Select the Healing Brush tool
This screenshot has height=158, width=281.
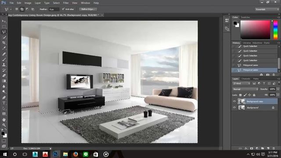[4, 54]
